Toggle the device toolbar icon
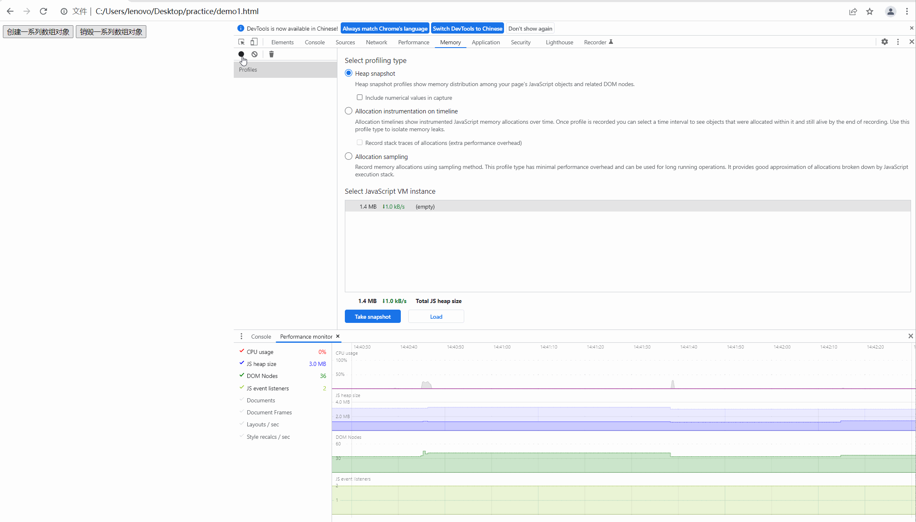 (254, 42)
